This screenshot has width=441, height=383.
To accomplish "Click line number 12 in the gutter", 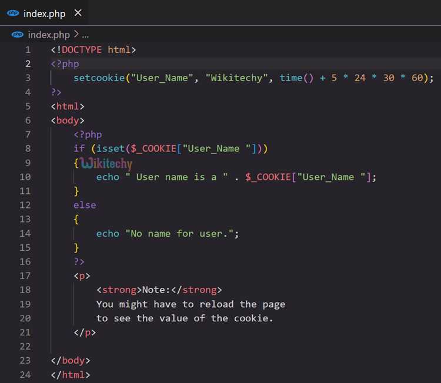I will 25,205.
